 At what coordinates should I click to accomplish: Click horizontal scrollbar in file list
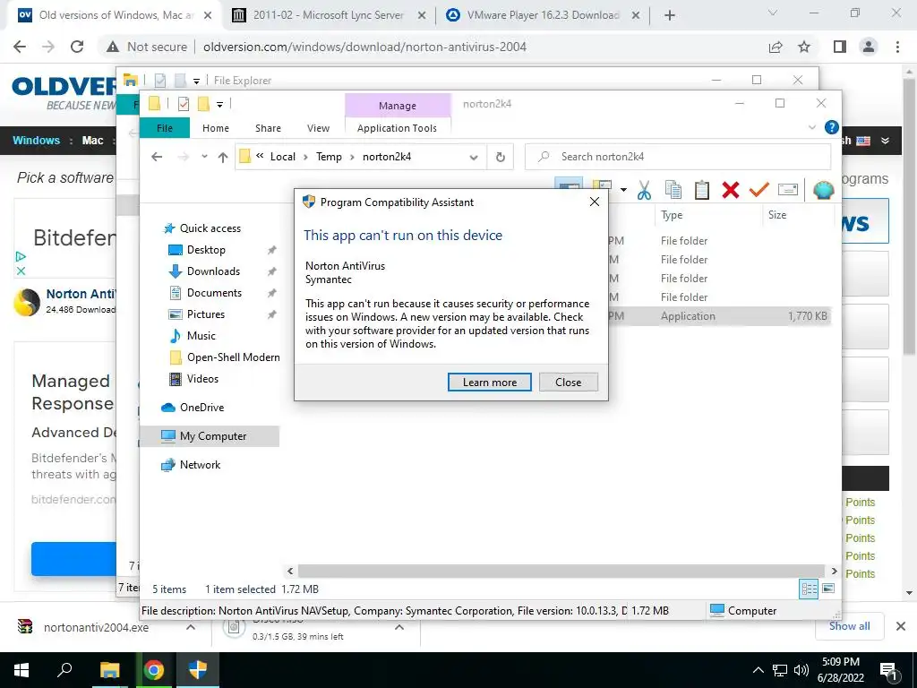561,571
